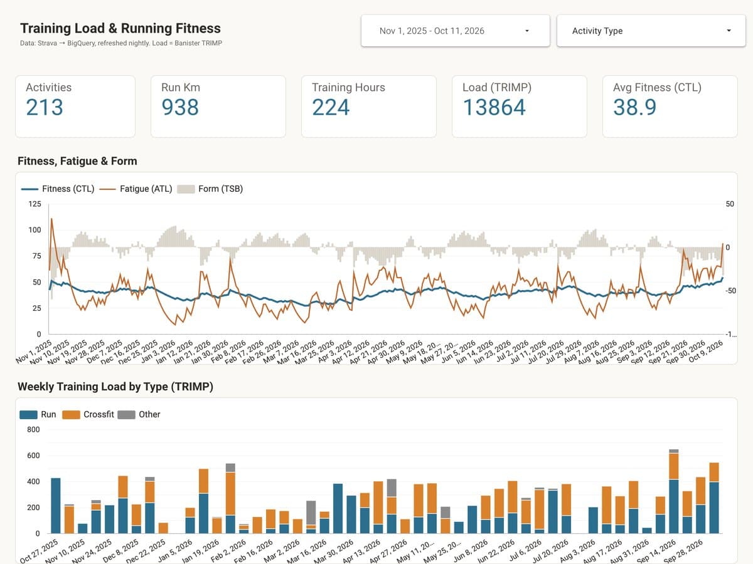The image size is (753, 564).
Task: Click the beige Form (TSB) legend swatch
Action: [186, 189]
